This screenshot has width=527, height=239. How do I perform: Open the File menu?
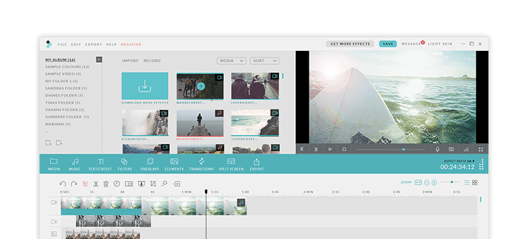point(62,44)
